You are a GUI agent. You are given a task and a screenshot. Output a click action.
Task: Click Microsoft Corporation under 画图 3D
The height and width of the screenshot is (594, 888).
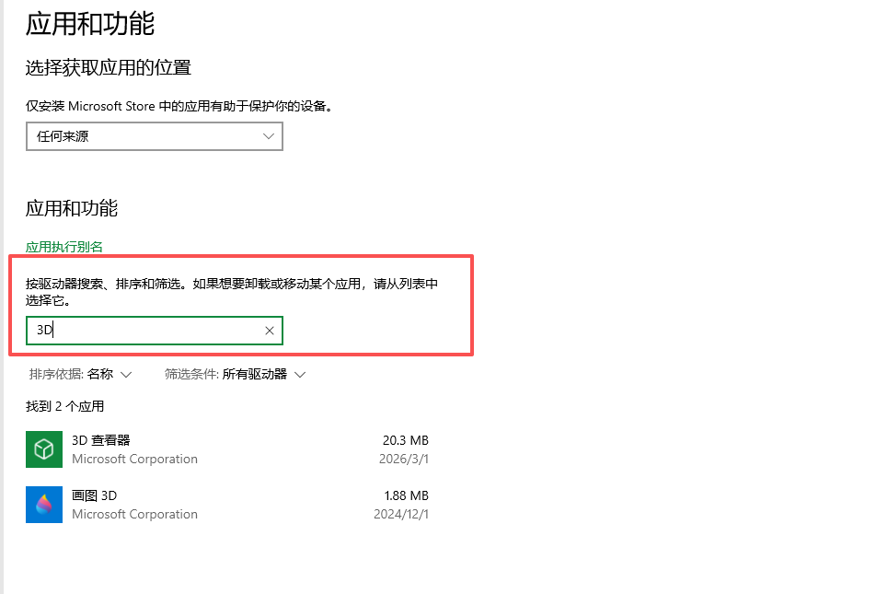[x=134, y=514]
